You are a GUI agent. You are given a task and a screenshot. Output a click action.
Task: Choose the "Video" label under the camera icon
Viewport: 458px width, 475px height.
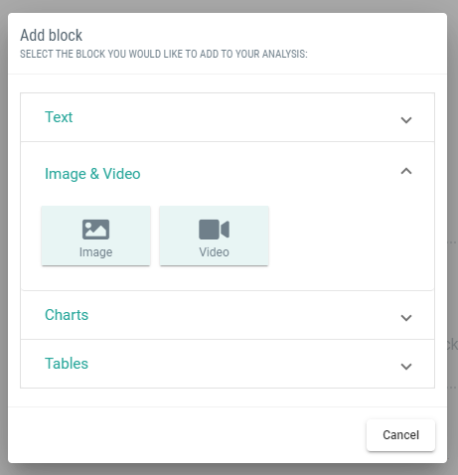(214, 252)
